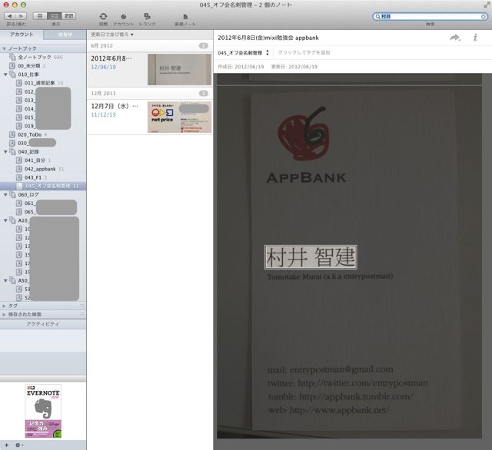Image resolution: width=492 pixels, height=450 pixels.
Task: Switch to list view mode
Action: click(x=40, y=16)
